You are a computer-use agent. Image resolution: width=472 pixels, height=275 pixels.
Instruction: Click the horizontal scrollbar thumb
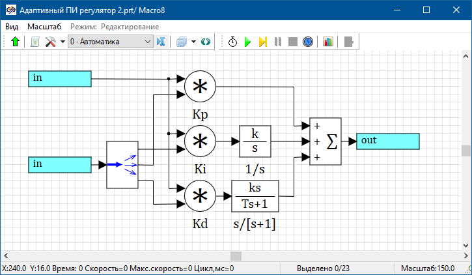tap(236, 256)
